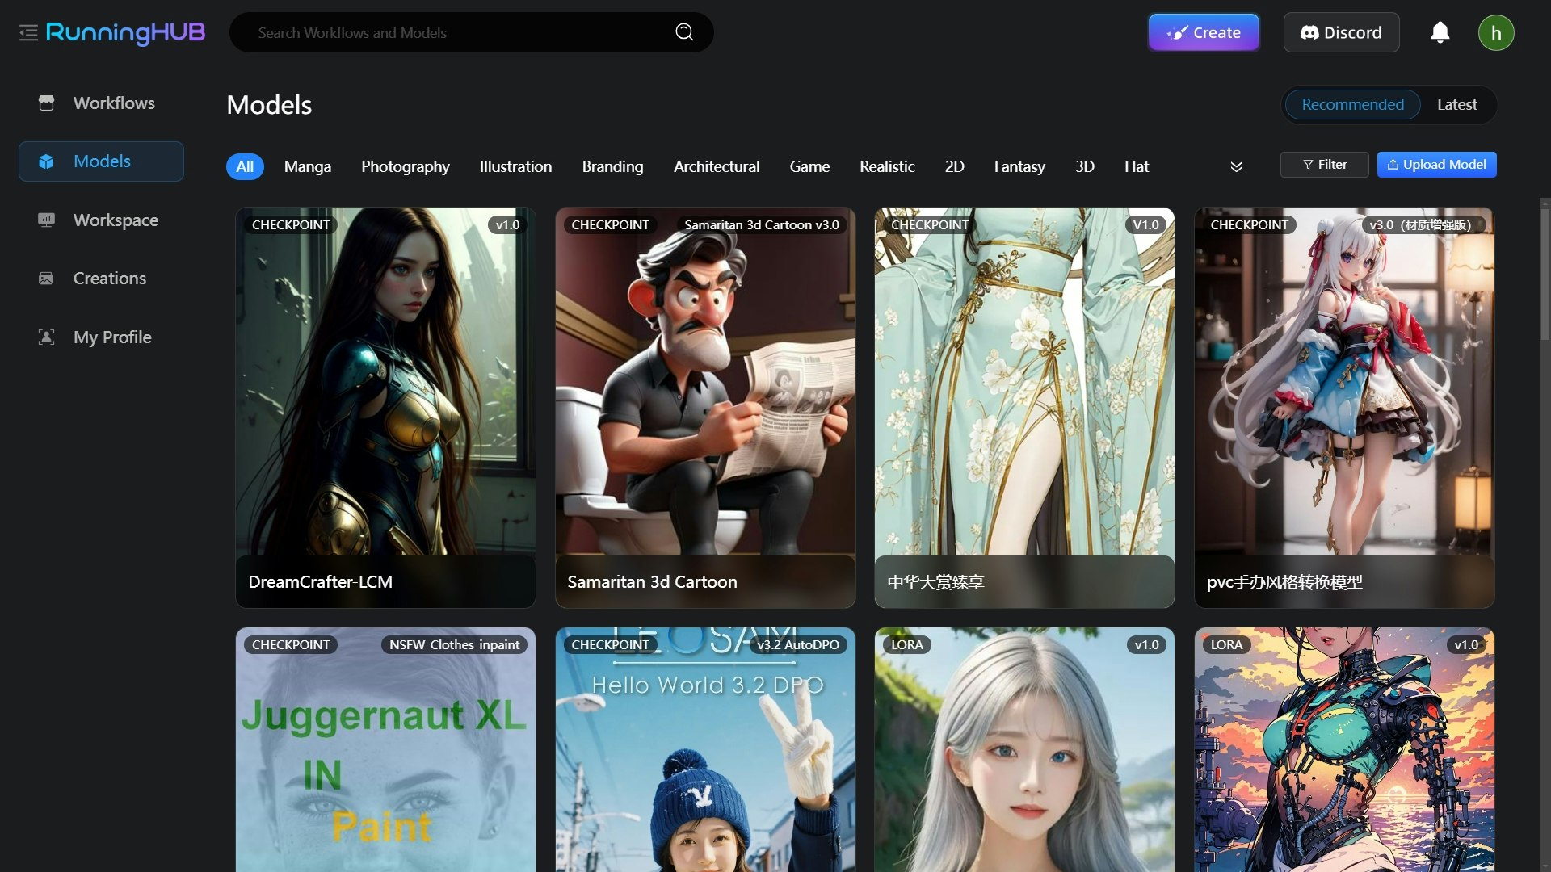
Task: Click the page vertical scrollbar
Action: pyautogui.click(x=1544, y=275)
